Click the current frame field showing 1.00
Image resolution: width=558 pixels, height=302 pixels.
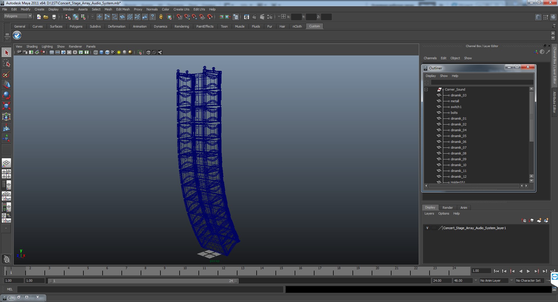(481, 271)
